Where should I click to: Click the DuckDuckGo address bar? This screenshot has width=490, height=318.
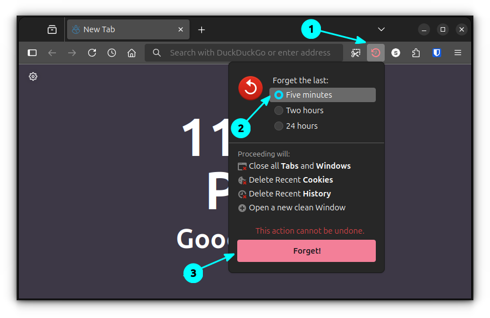[249, 53]
